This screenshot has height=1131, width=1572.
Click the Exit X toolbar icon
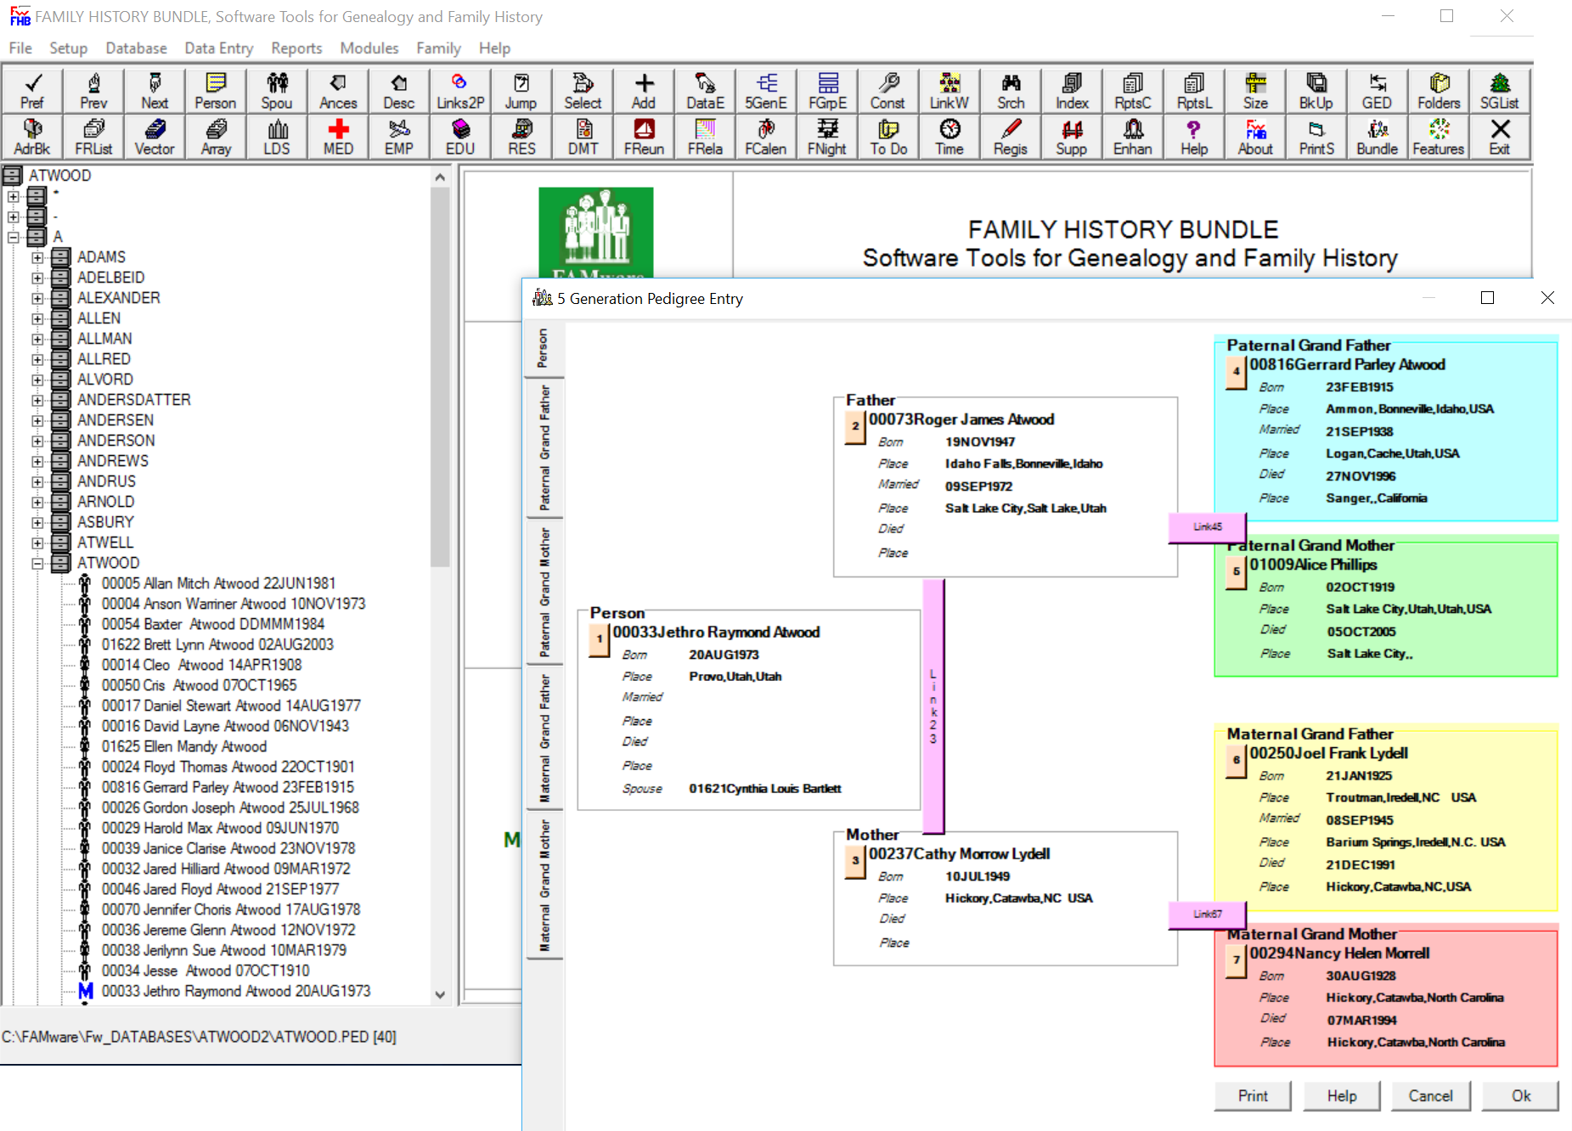(1500, 137)
